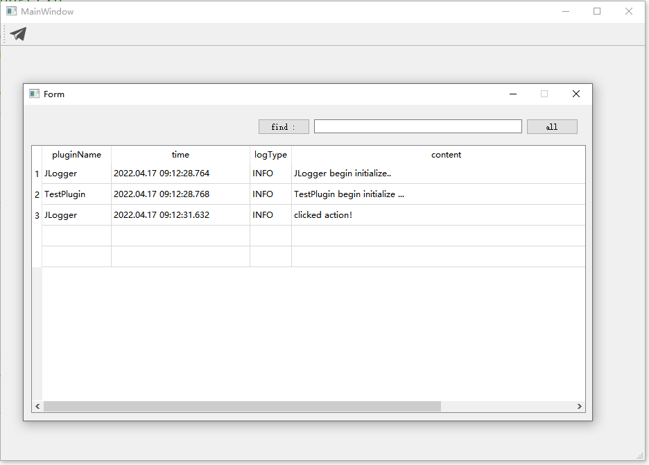
Task: Click the find button
Action: click(284, 127)
